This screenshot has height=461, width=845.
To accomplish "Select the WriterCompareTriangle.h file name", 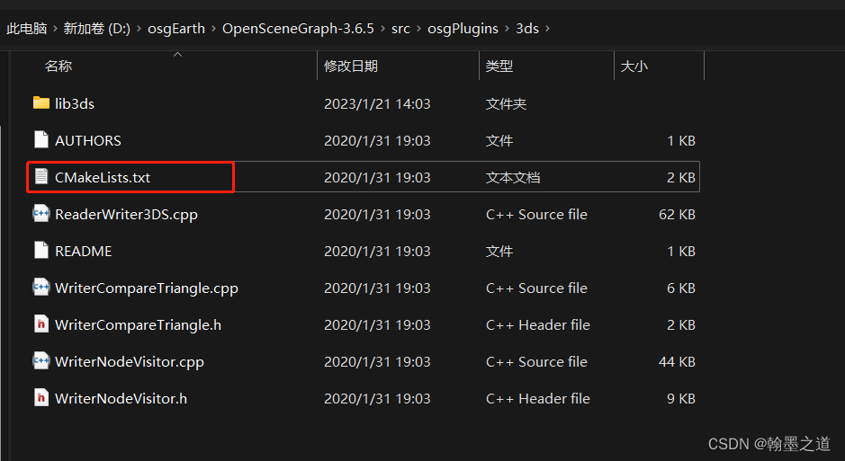I will pos(138,325).
